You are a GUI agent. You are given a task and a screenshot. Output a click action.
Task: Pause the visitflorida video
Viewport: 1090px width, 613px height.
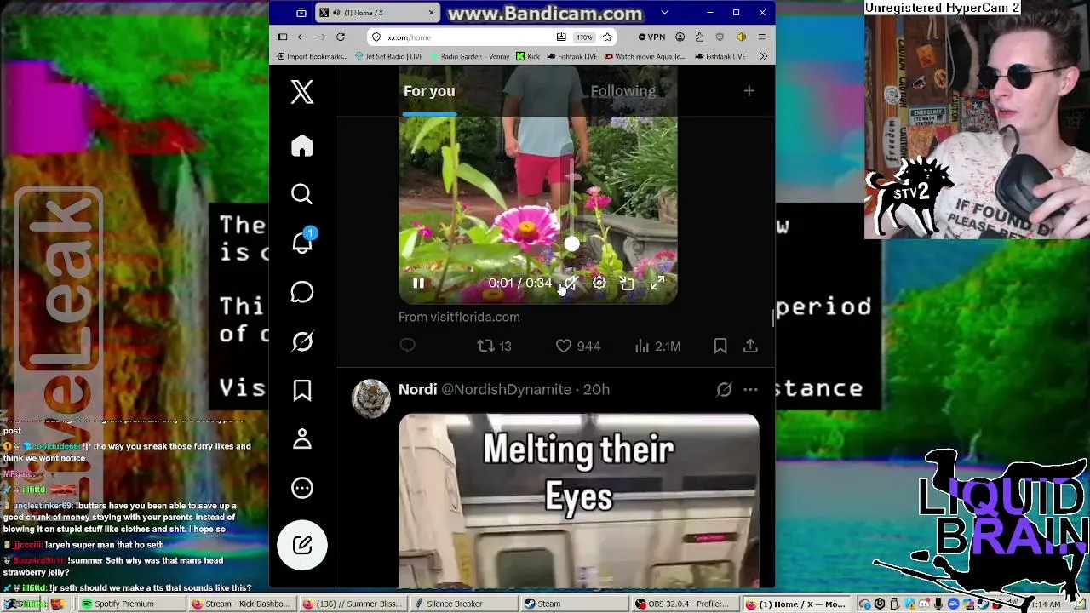point(419,284)
